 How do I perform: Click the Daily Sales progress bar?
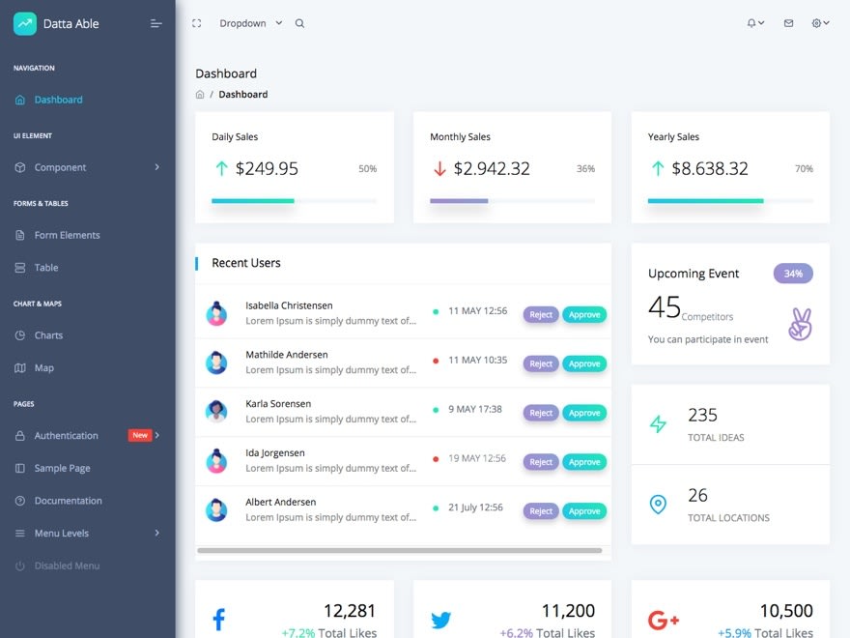coord(294,201)
